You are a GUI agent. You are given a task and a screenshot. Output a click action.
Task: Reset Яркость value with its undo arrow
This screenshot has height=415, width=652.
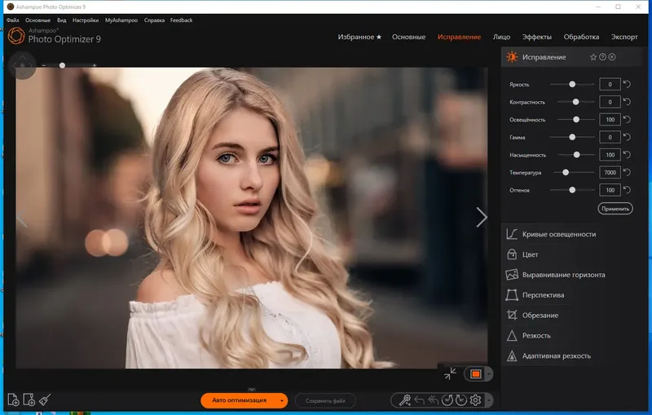627,84
